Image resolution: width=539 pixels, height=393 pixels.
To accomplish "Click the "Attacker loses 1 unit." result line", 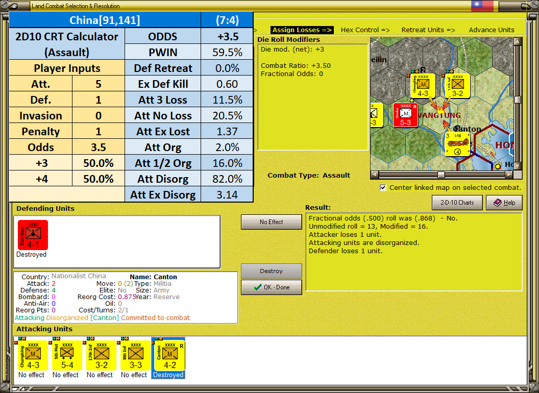I will 345,234.
